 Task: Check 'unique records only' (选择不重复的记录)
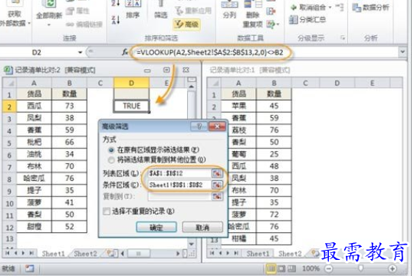coord(107,212)
